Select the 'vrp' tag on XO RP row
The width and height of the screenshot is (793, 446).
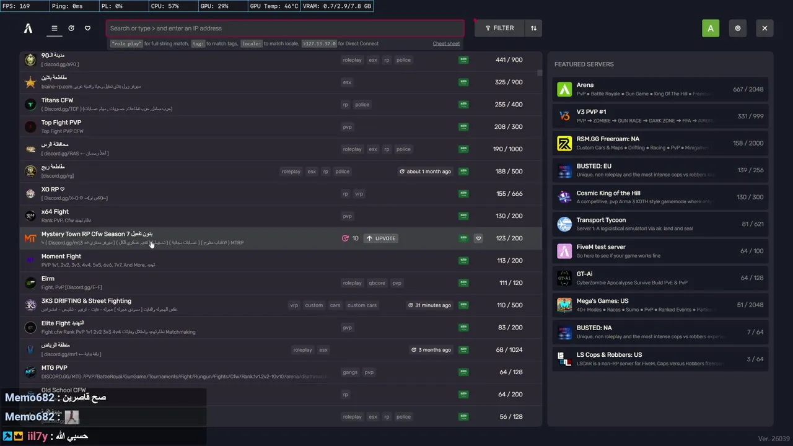coord(359,194)
